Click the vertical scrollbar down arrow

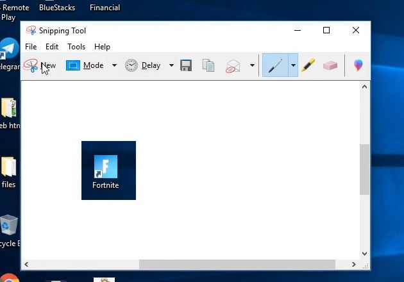(x=364, y=254)
